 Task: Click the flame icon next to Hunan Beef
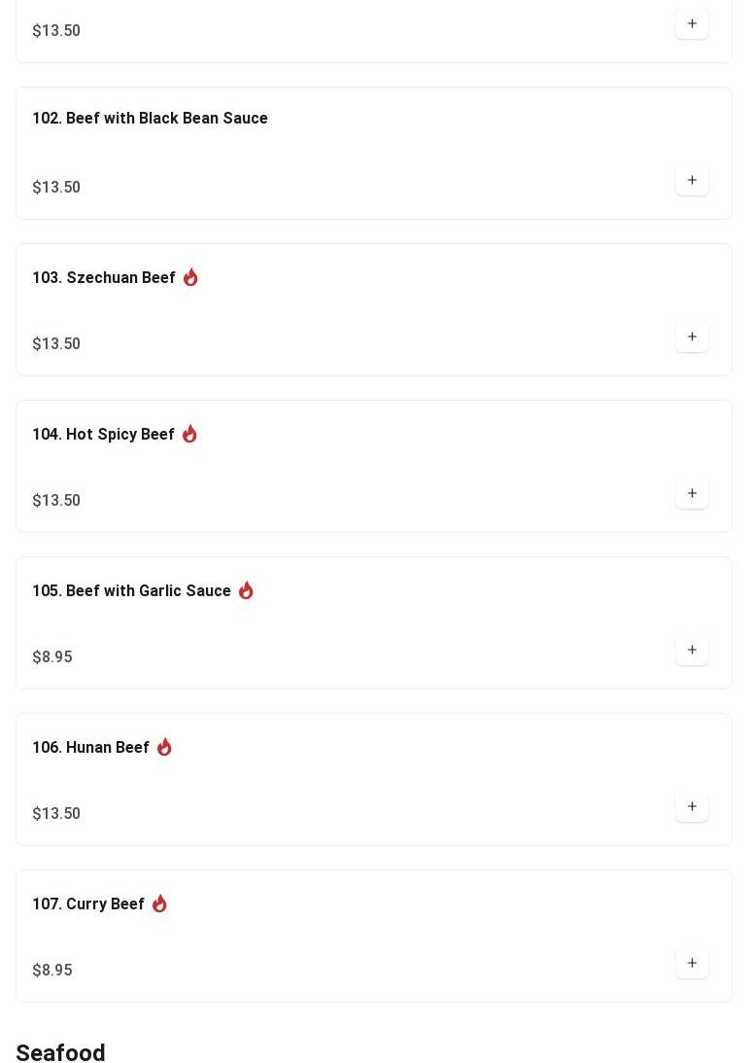pos(164,747)
